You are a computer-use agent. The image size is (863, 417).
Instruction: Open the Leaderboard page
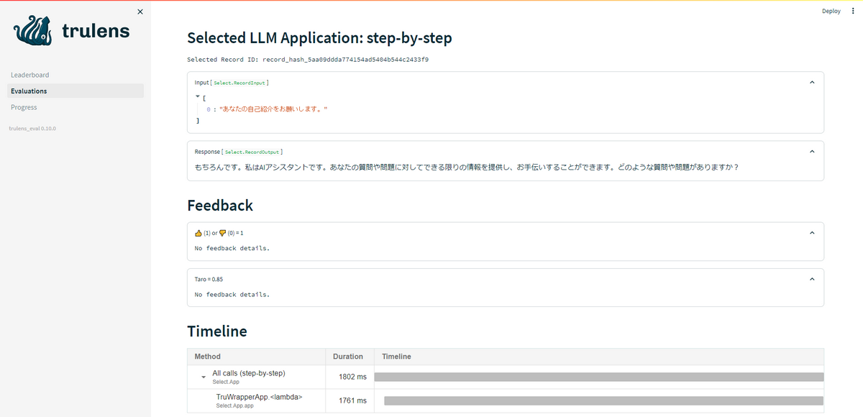click(30, 75)
